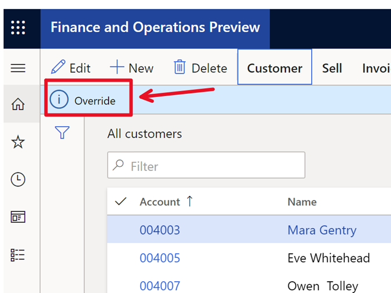Open Recent clock icon

click(18, 179)
